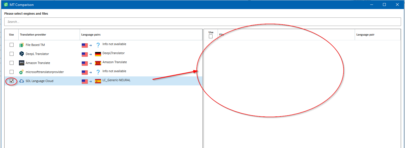
Task: Select the File Based TM row text
Action: point(35,45)
